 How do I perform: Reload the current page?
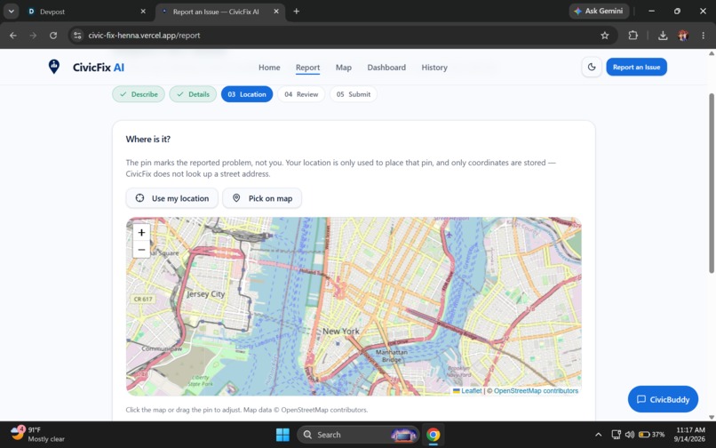coord(53,36)
